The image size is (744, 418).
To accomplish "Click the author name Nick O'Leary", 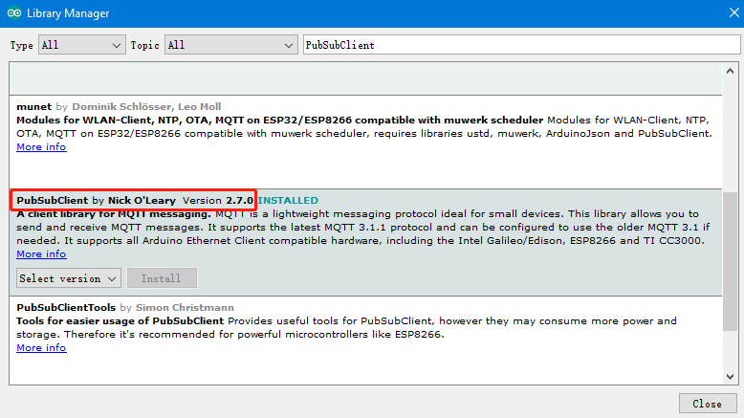I will tap(142, 200).
